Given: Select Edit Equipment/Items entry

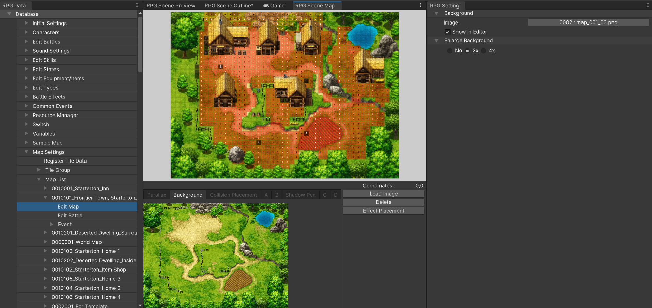Looking at the screenshot, I should (x=77, y=78).
